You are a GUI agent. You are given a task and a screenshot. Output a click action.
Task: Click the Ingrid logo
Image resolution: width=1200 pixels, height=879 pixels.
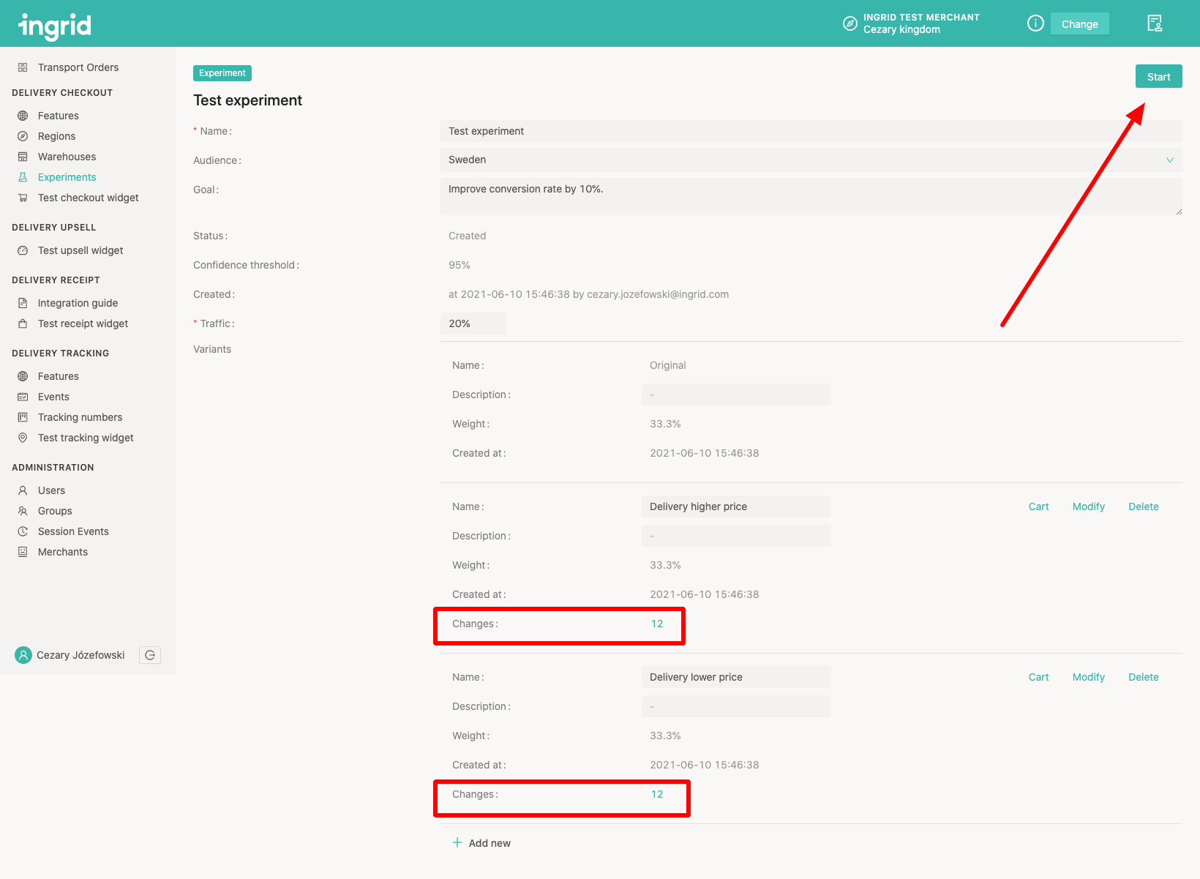click(x=55, y=26)
